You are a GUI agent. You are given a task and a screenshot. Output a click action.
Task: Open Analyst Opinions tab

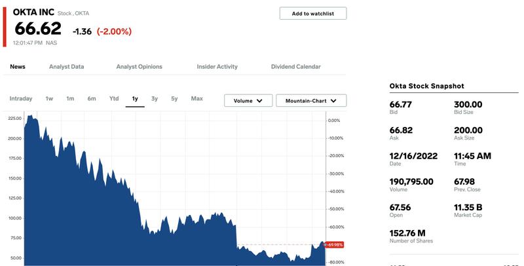click(x=139, y=67)
